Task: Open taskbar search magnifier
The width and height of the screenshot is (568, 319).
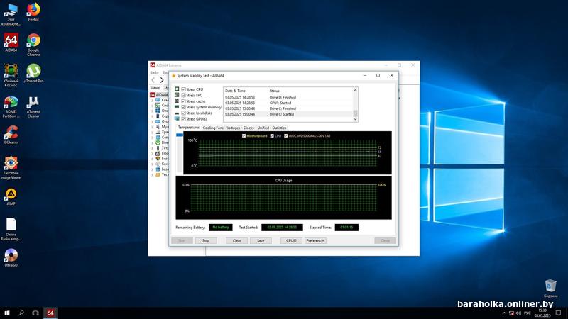Action: coord(21,313)
